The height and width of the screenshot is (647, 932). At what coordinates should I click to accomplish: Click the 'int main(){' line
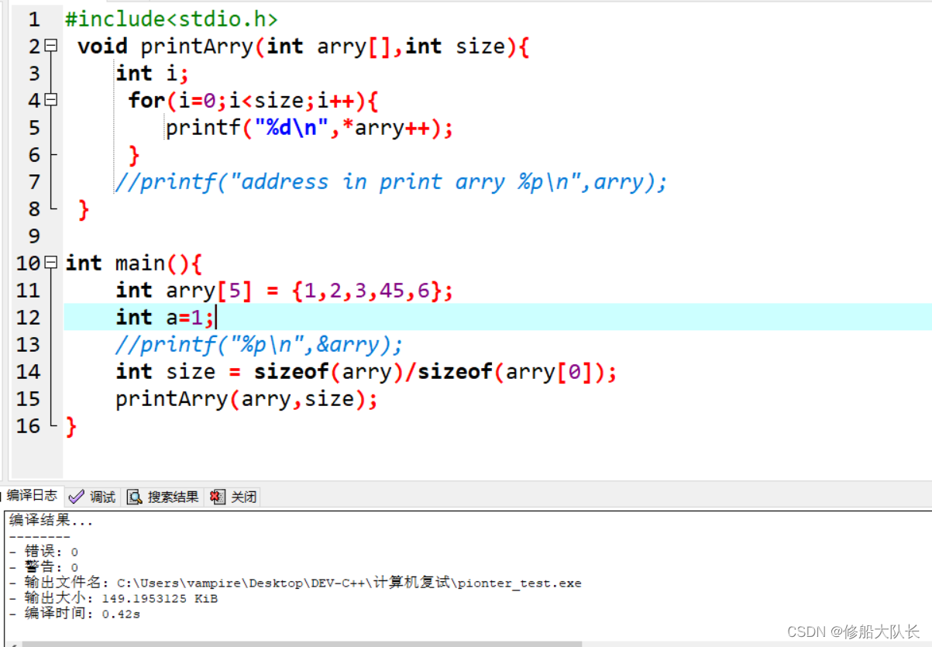(x=134, y=263)
